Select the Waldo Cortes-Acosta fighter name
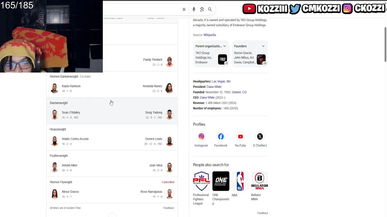This screenshot has width=387, height=217. pyautogui.click(x=75, y=139)
